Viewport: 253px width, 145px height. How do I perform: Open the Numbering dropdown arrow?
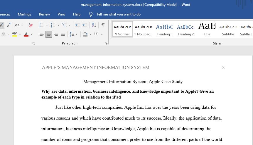click(x=58, y=25)
